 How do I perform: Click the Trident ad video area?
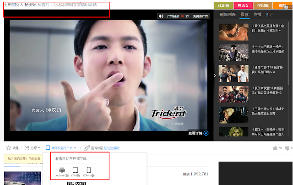[x=109, y=75]
